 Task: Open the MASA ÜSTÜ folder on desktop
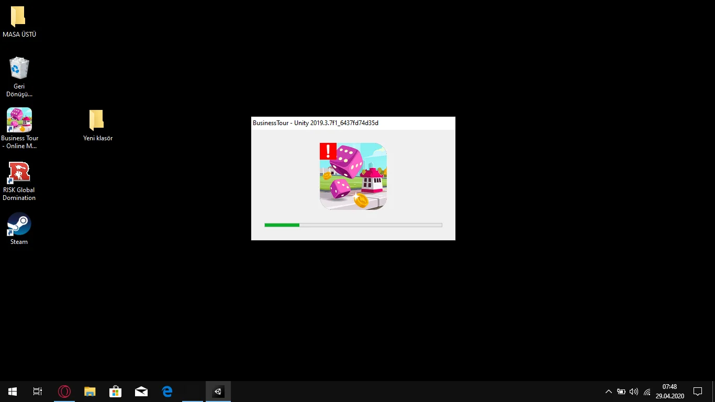[x=19, y=22]
